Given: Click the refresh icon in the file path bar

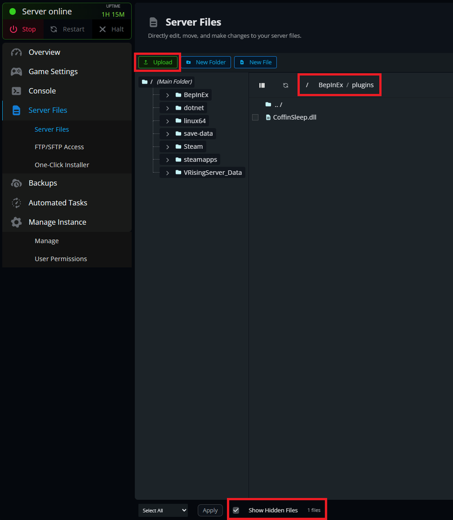Looking at the screenshot, I should tap(285, 85).
